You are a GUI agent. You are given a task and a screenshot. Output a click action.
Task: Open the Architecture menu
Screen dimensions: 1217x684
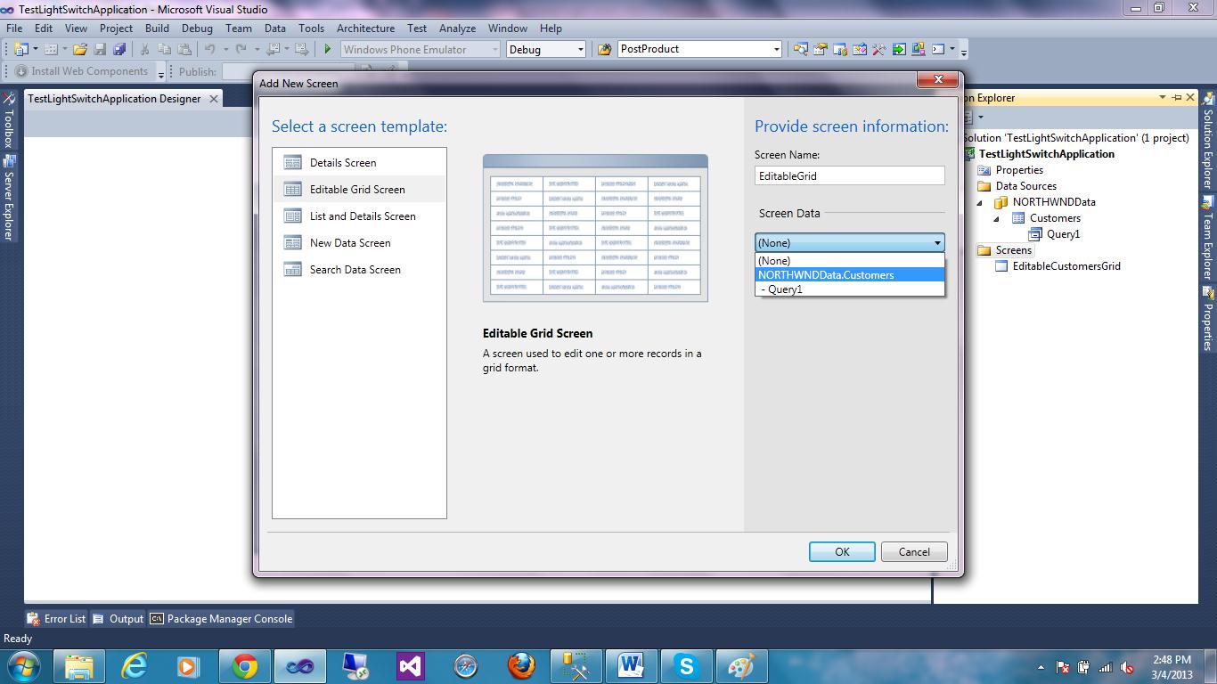coord(365,28)
